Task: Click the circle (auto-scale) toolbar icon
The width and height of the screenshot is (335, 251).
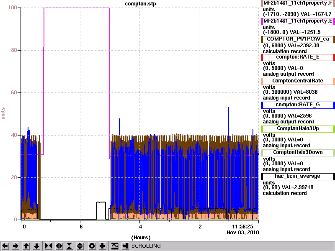Action: click(x=92, y=246)
